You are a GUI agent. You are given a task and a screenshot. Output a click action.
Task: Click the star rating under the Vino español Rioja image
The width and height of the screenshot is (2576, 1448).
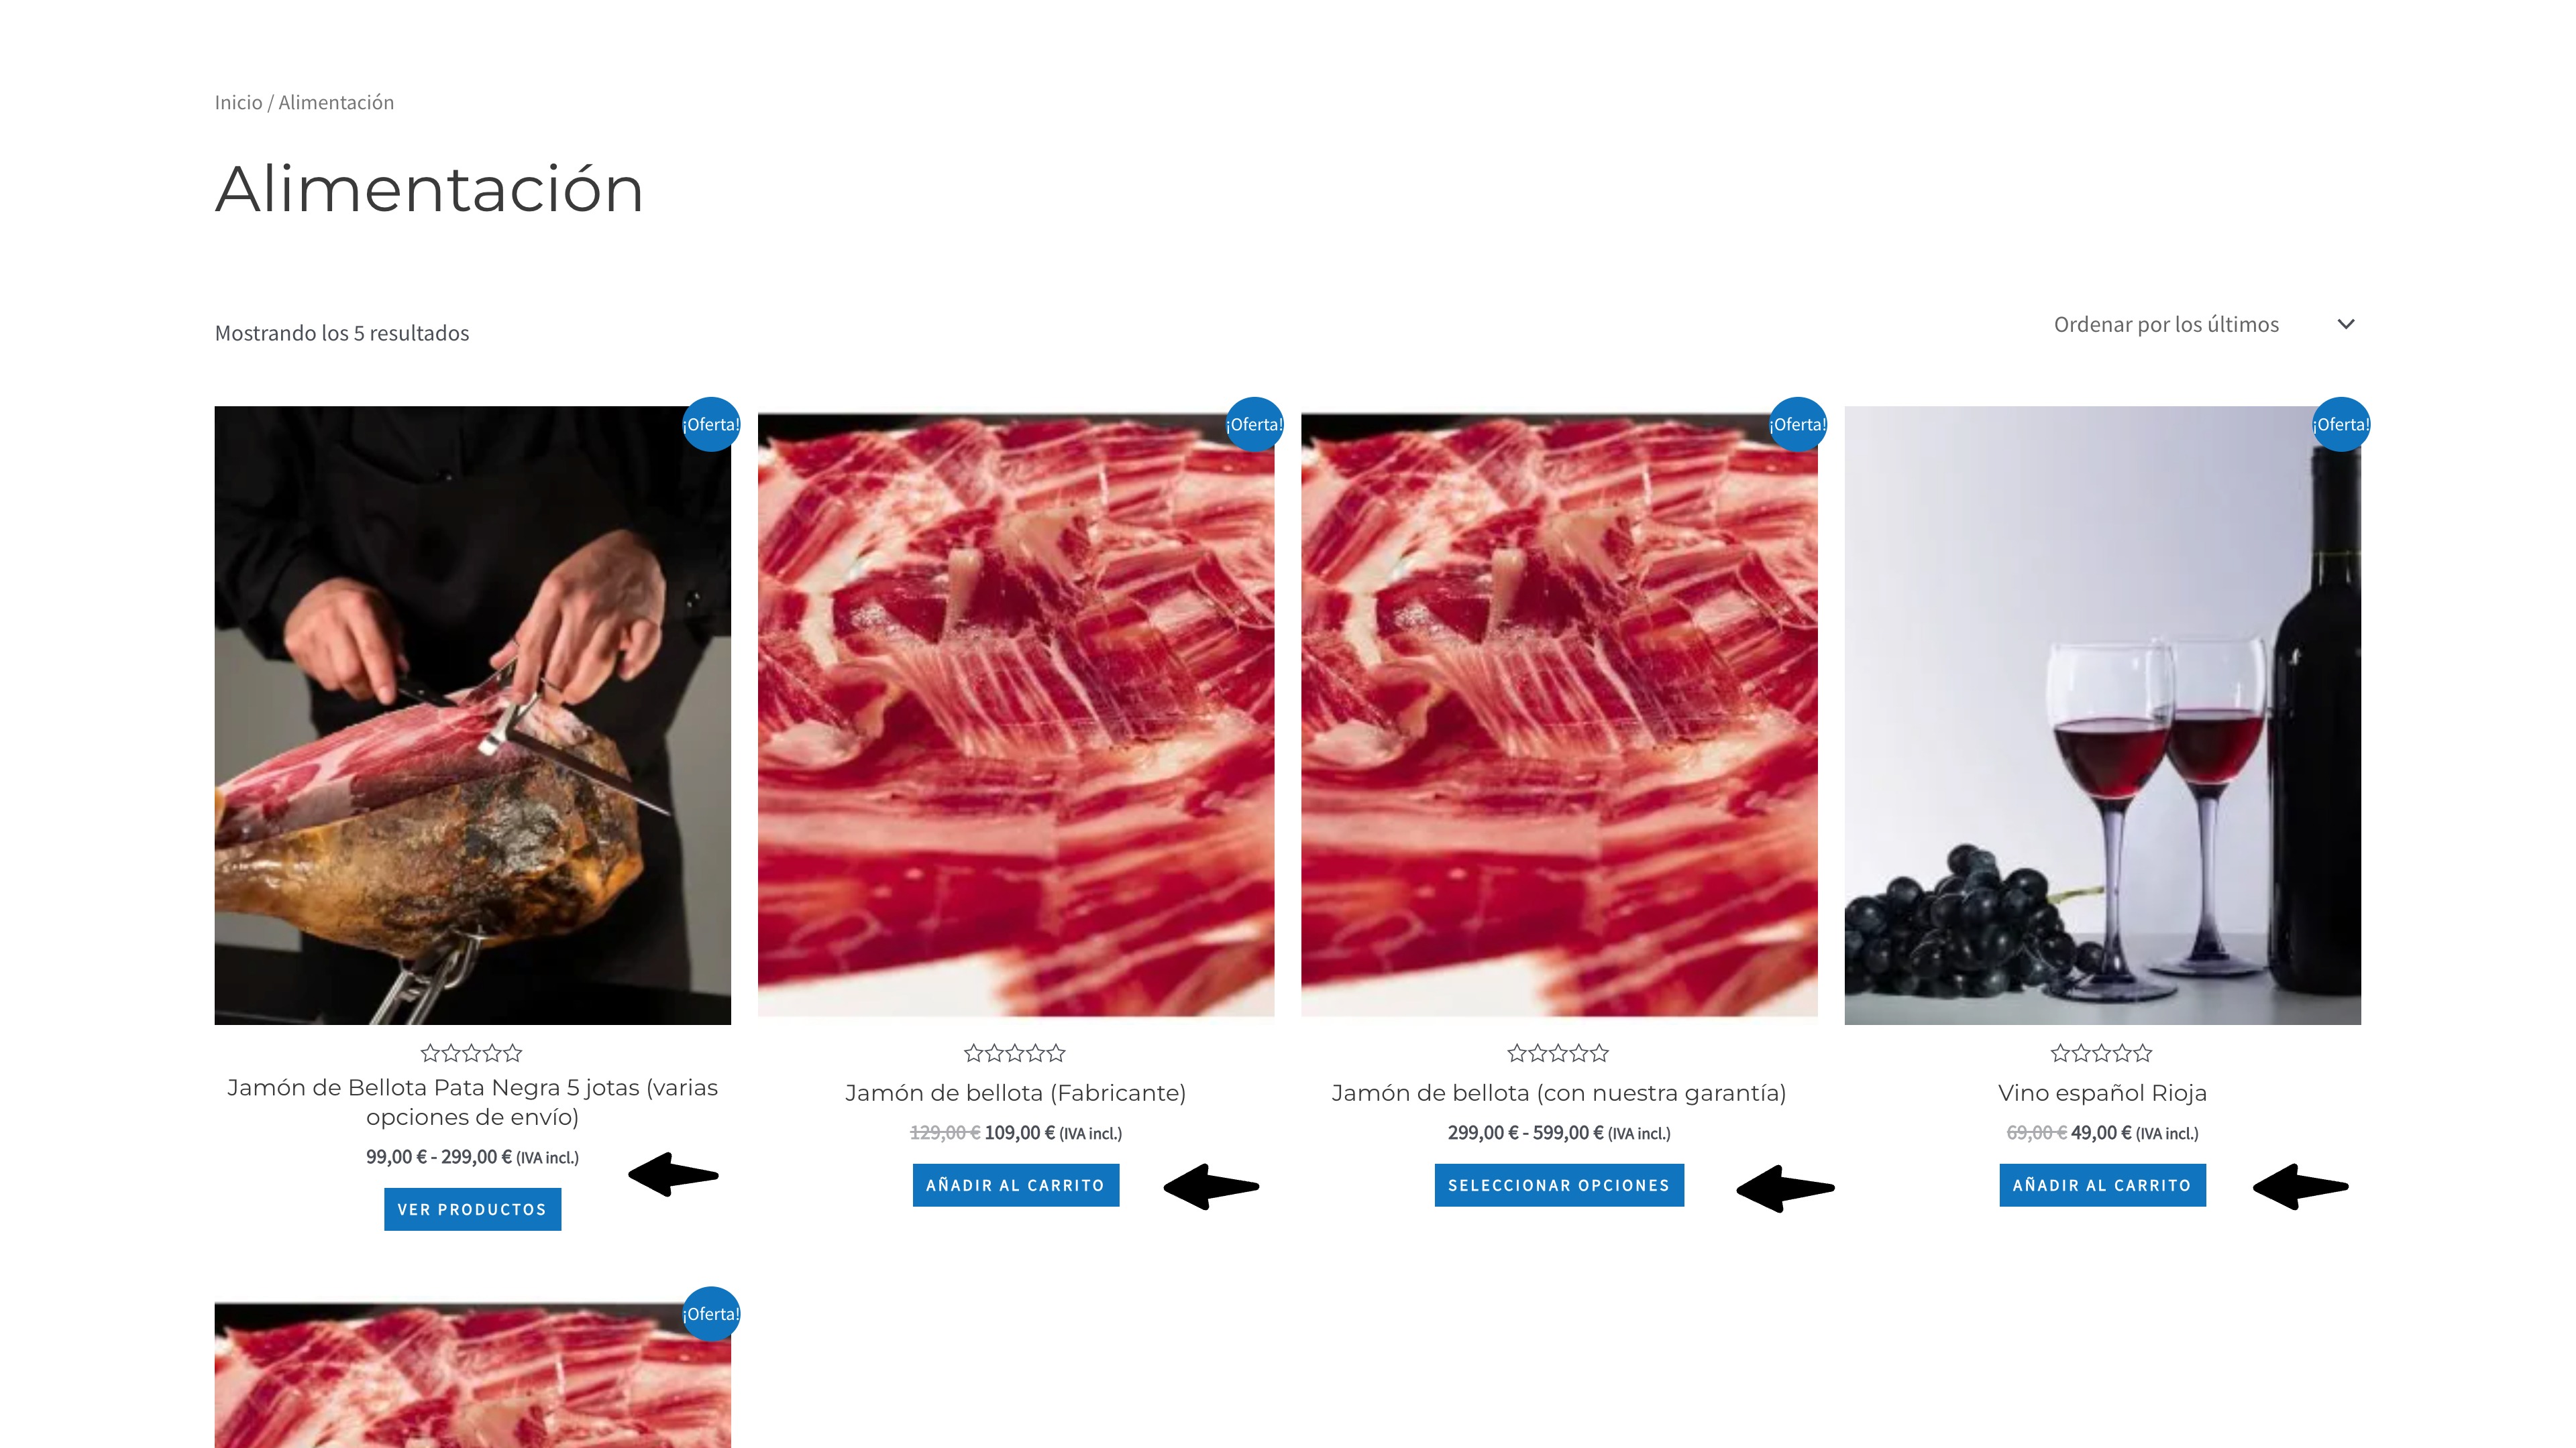2102,1053
